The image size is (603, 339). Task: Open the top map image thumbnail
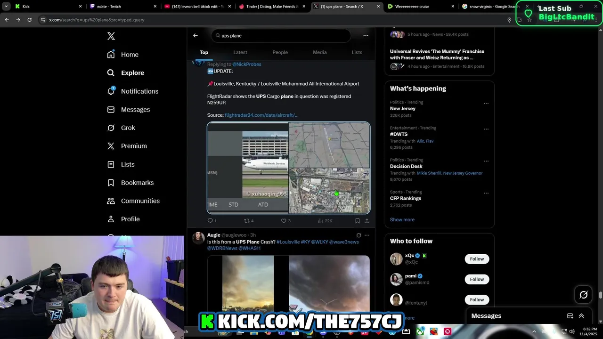pyautogui.click(x=329, y=145)
